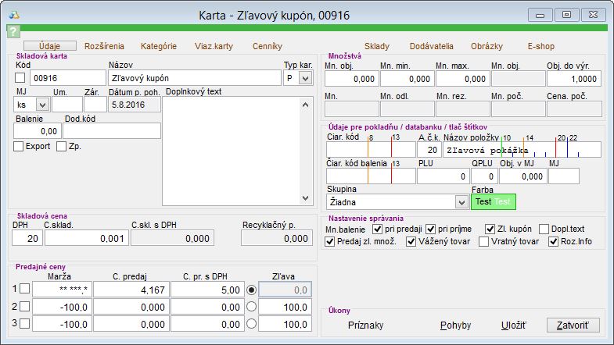Toggle the Export checkbox
The image size is (614, 345).
click(x=19, y=146)
